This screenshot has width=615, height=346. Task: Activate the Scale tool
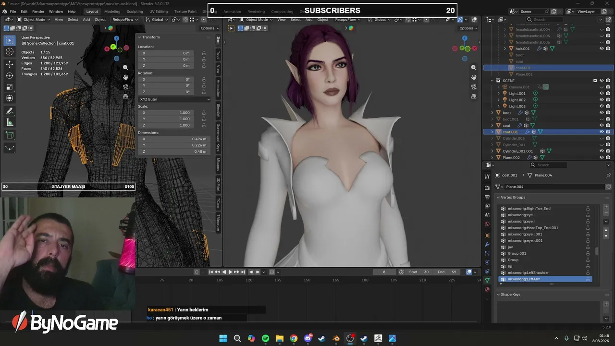(10, 87)
